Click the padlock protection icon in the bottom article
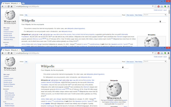 tap(123, 67)
